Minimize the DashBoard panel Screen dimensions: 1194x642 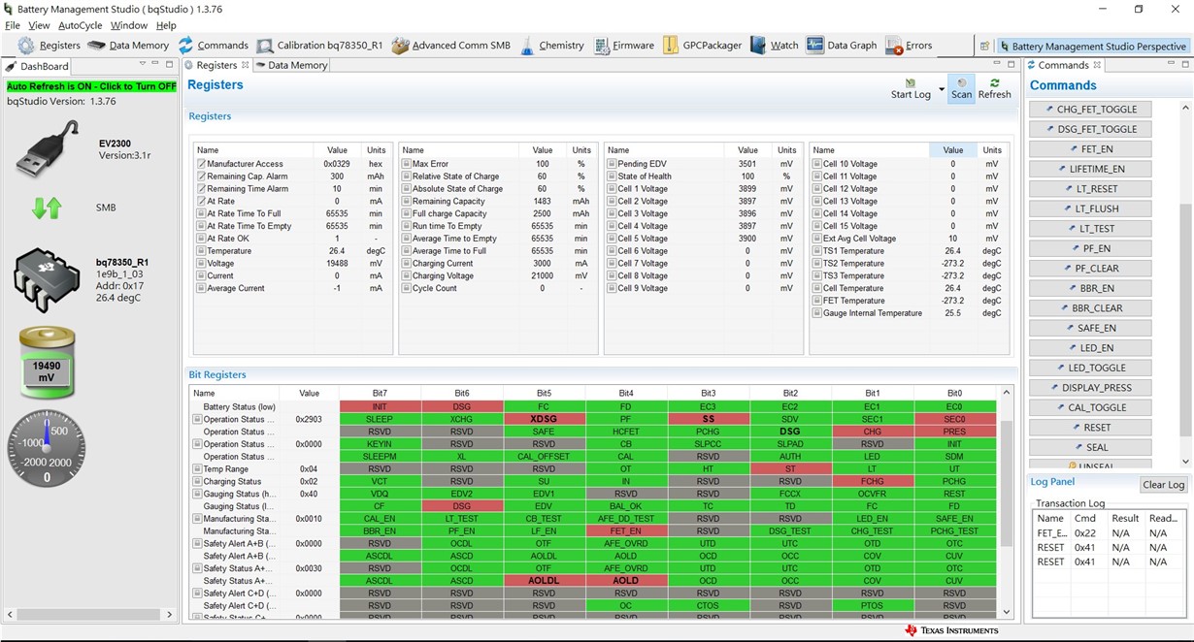pos(157,65)
